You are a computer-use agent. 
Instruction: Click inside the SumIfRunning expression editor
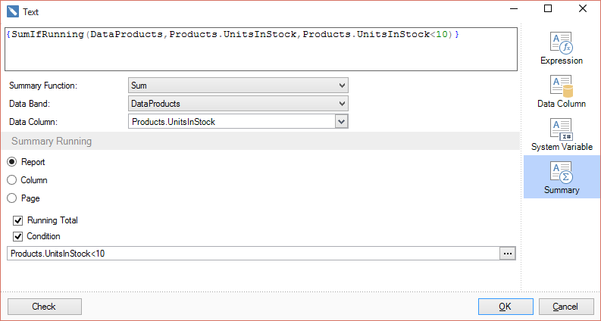point(261,49)
